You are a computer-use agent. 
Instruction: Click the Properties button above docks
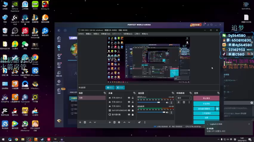[x=110, y=88]
